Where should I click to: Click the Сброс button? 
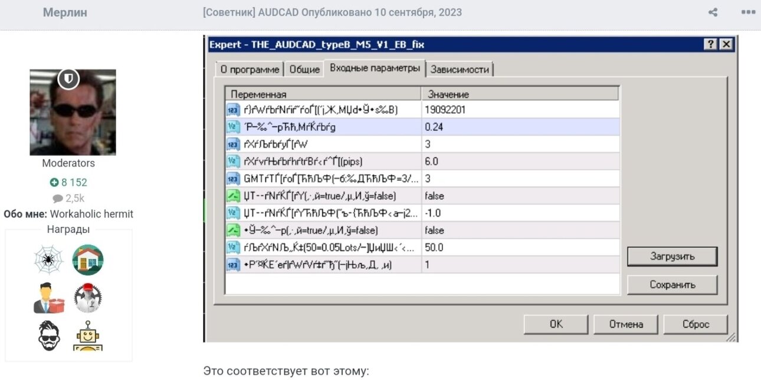(696, 324)
